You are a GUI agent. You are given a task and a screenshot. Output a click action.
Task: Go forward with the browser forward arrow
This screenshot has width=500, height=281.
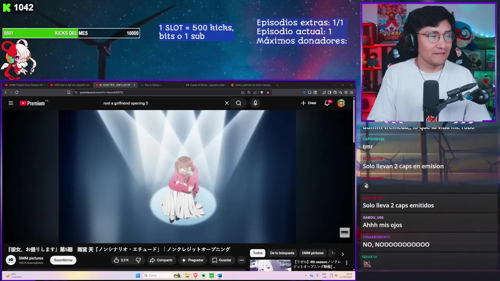(x=11, y=92)
